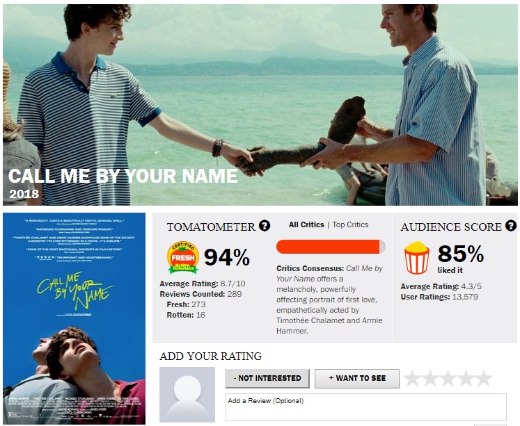520x426 pixels.
Task: Open the Call Me By Your Name poster
Action: point(74,318)
